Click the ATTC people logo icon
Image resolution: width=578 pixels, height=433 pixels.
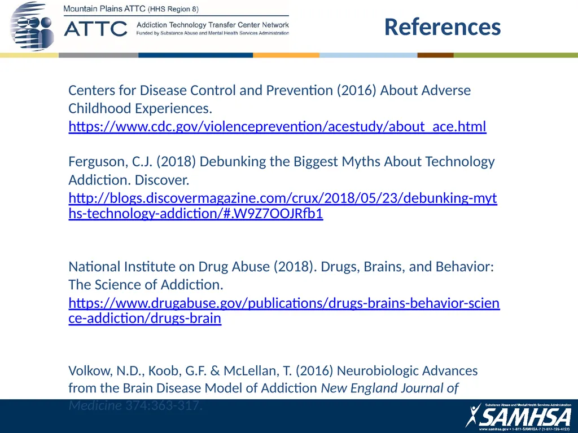pyautogui.click(x=32, y=26)
